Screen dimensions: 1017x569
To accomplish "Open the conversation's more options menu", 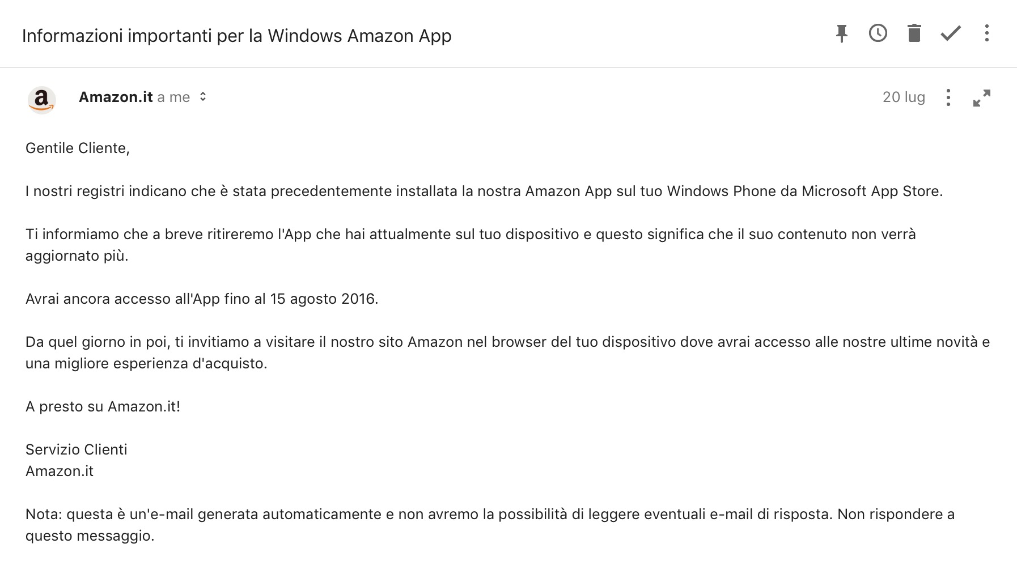I will (x=986, y=33).
